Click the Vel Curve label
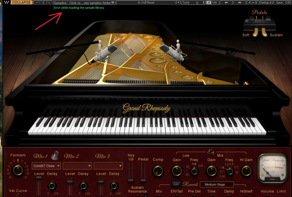Image resolution: width=292 pixels, height=197 pixels. (18, 191)
